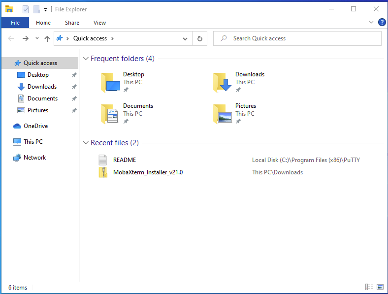The height and width of the screenshot is (294, 388).
Task: Select Downloads in the navigation pane
Action: tap(42, 87)
